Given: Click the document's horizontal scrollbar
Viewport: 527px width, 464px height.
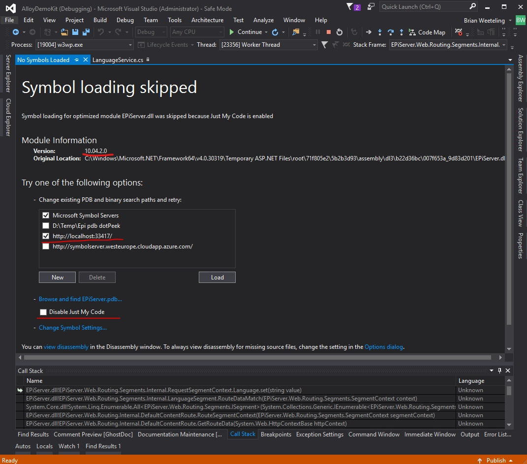Looking at the screenshot, I should (257, 358).
